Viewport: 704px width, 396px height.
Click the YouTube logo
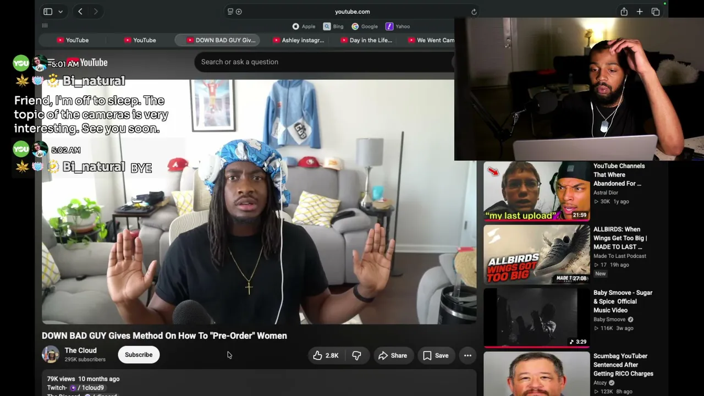[x=87, y=63]
